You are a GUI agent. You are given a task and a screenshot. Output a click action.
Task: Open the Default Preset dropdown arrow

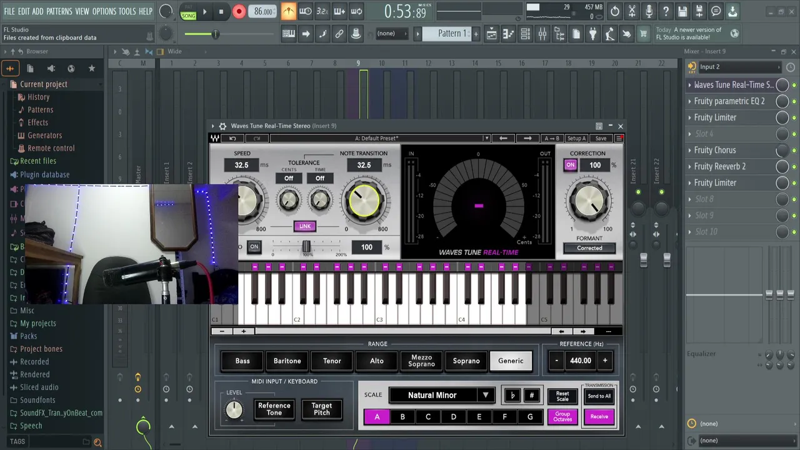pos(486,138)
